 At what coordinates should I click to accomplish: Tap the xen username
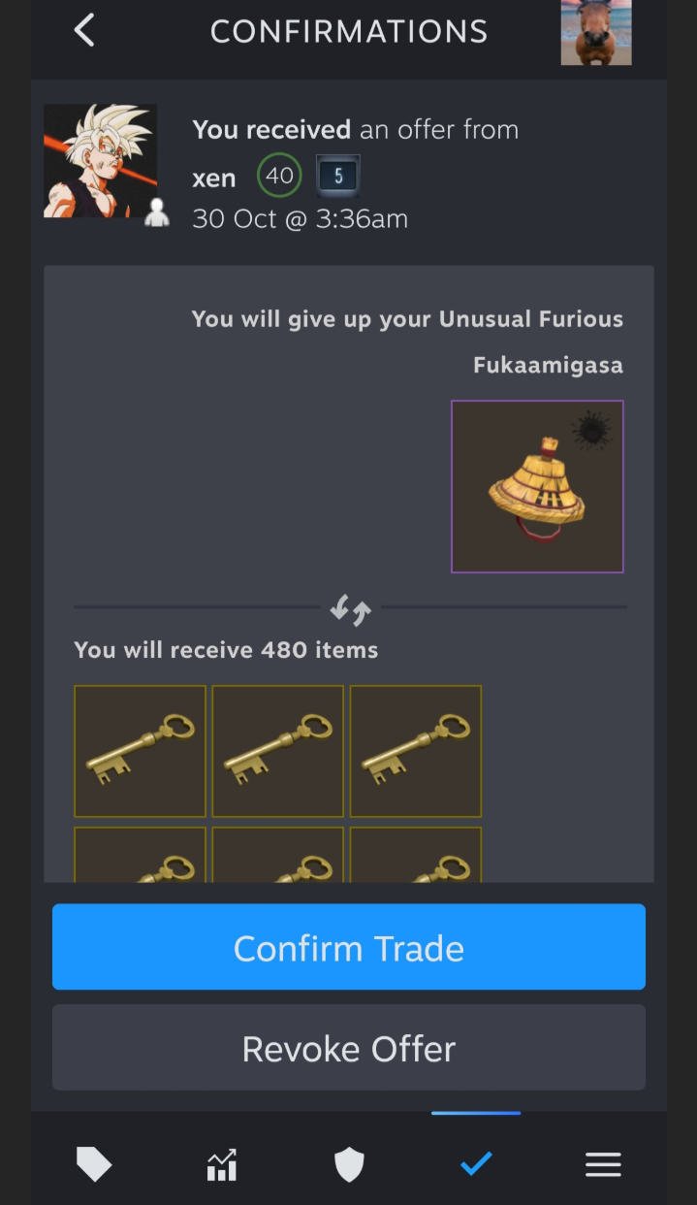pos(214,178)
